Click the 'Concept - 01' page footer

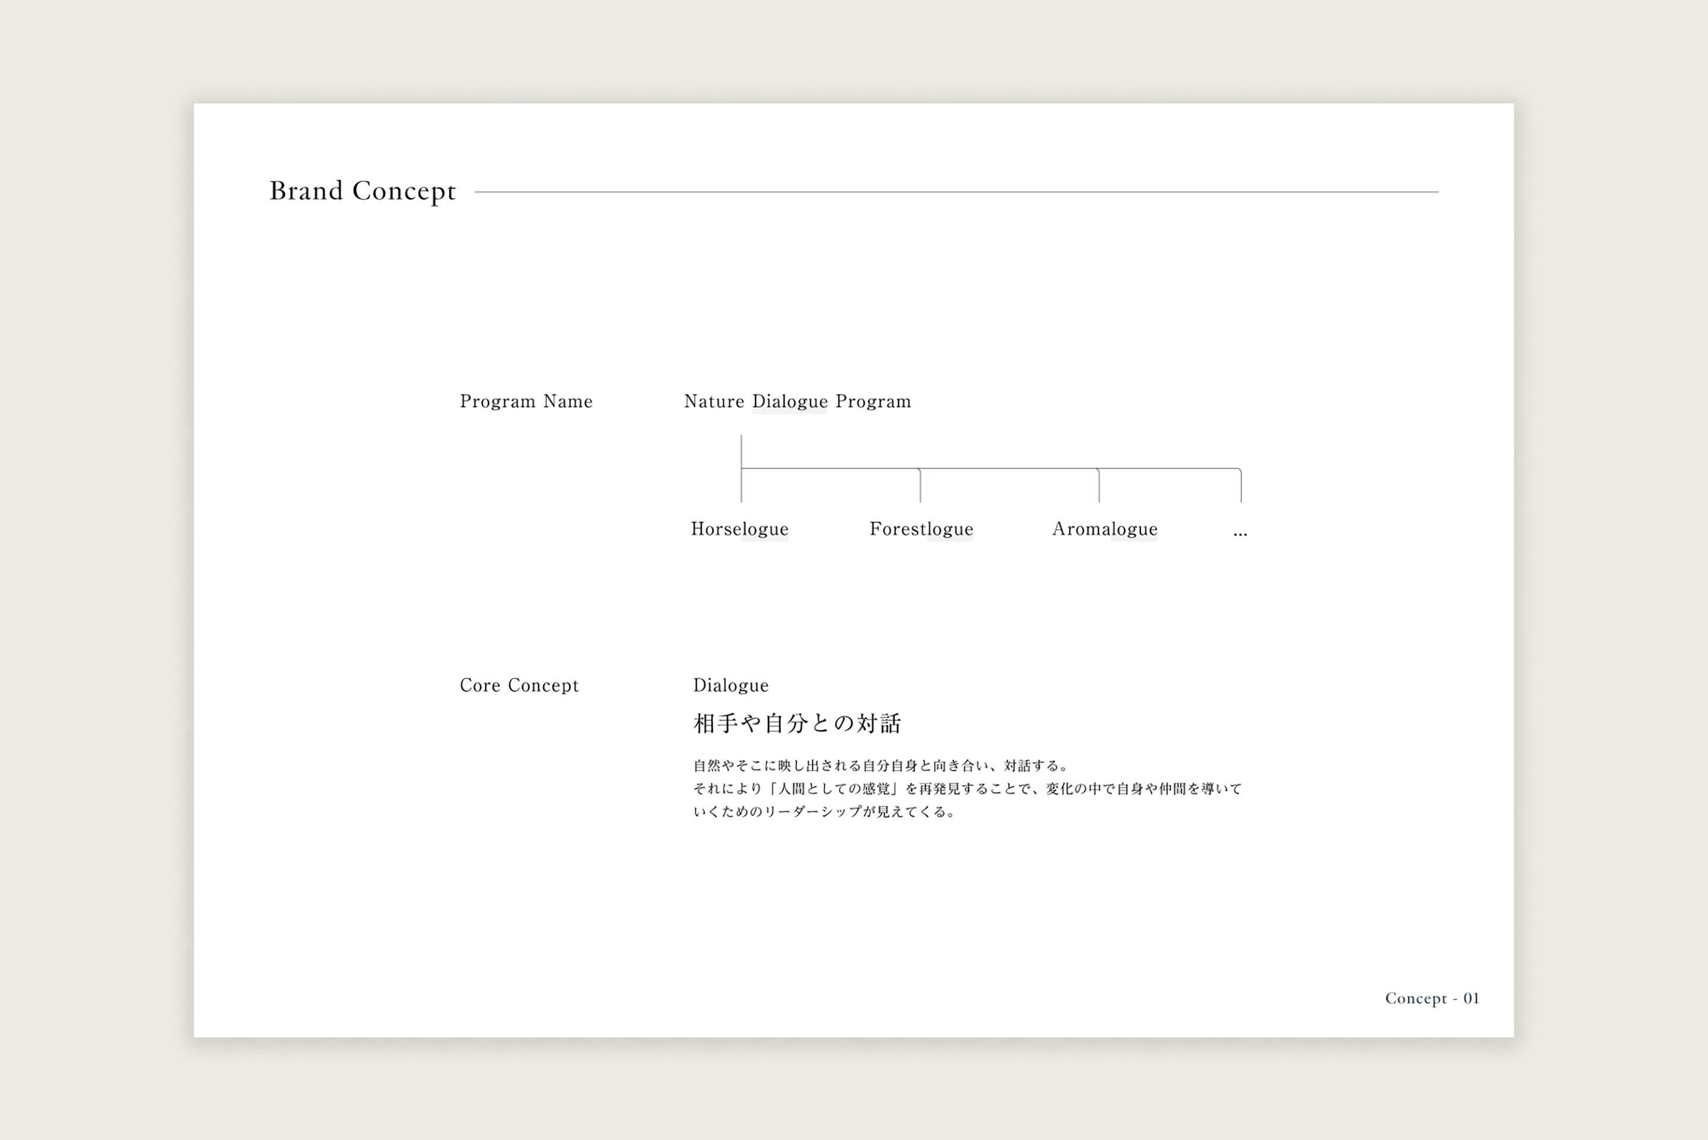[1432, 998]
